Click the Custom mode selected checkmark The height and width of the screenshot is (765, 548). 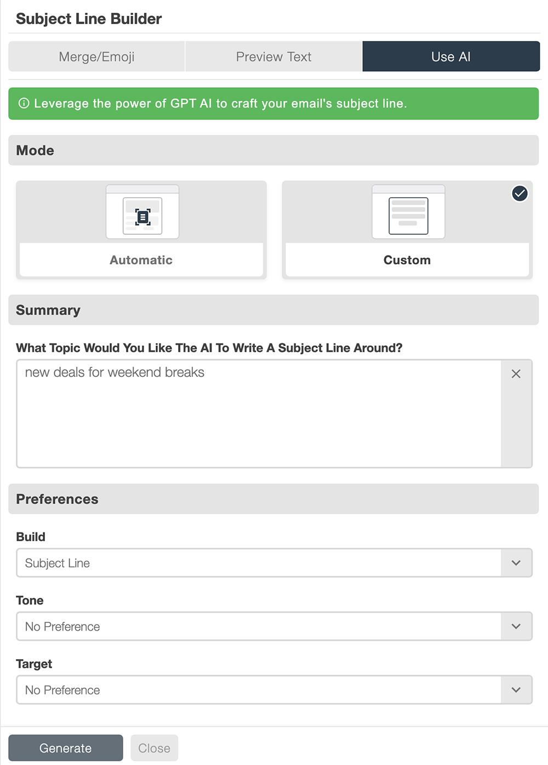point(520,194)
